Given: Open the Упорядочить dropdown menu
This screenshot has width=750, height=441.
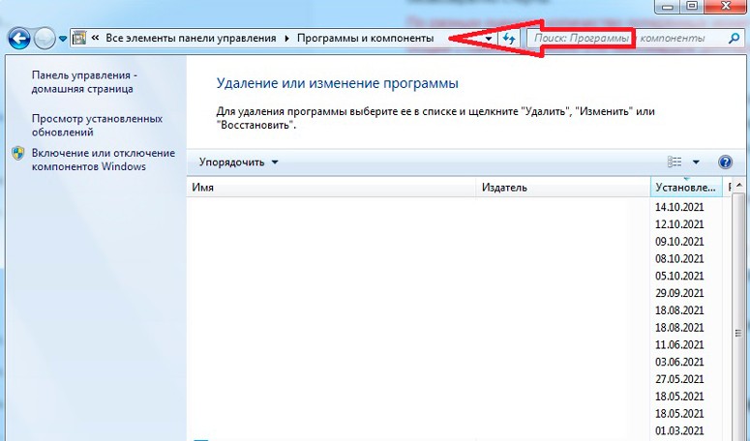Looking at the screenshot, I should click(x=238, y=162).
